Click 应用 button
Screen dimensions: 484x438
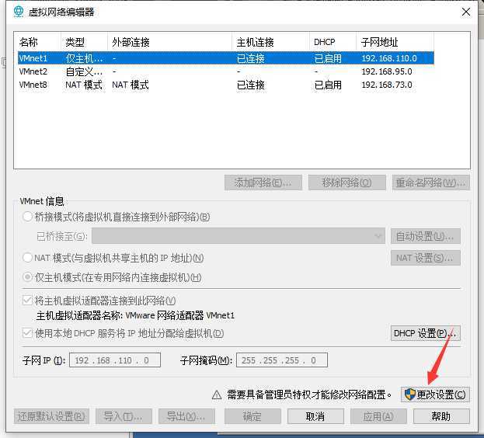coord(378,416)
